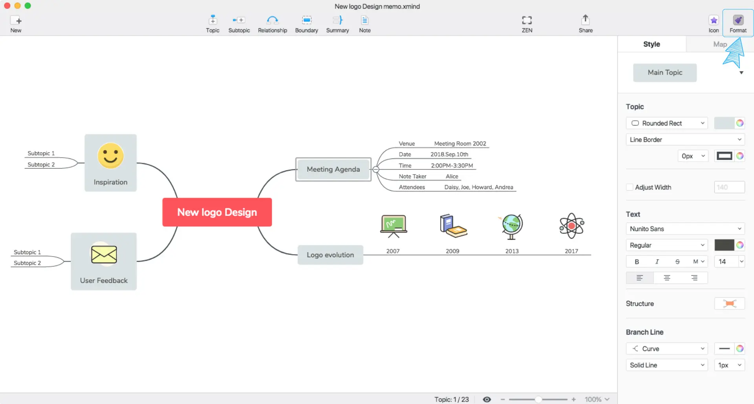754x404 pixels.
Task: Open the Share menu
Action: pyautogui.click(x=585, y=24)
